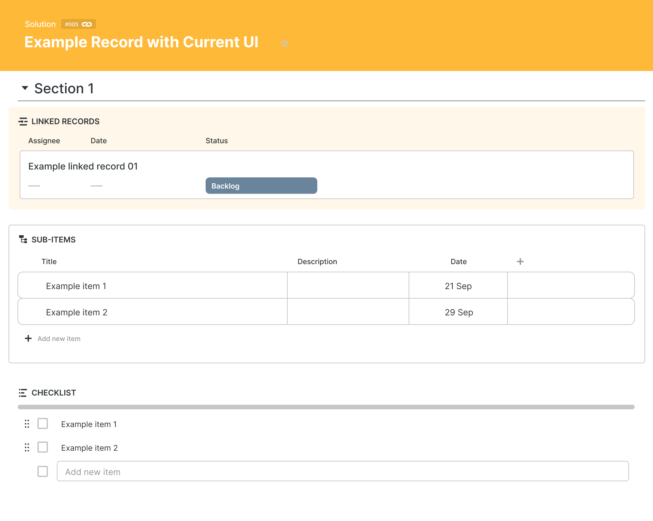
Task: Check the checklist box for Example item 2
Action: coord(43,447)
